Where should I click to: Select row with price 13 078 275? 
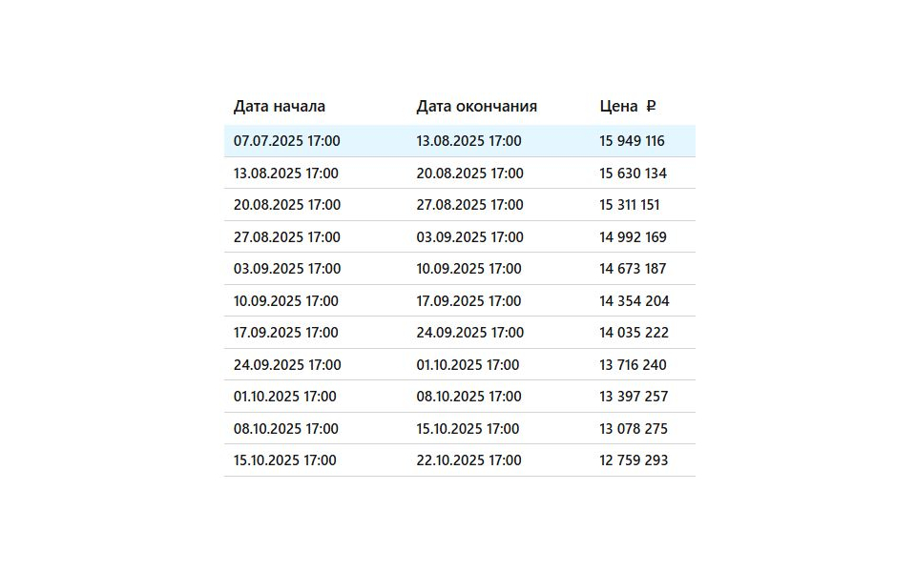point(460,428)
